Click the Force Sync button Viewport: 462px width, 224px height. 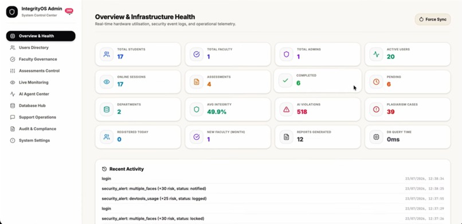433,19
